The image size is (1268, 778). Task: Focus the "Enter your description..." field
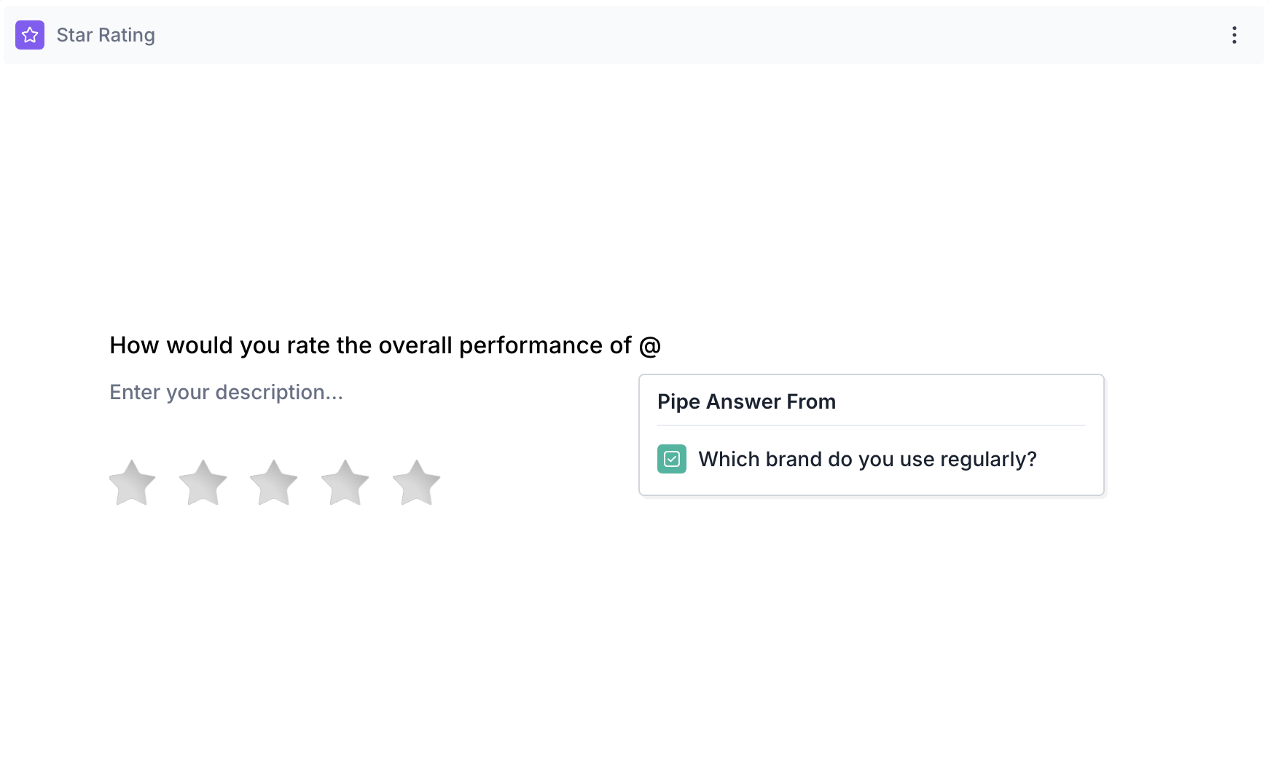pyautogui.click(x=226, y=392)
